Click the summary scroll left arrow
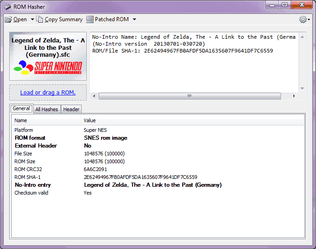Screen dimensions: 316x249 (94, 96)
